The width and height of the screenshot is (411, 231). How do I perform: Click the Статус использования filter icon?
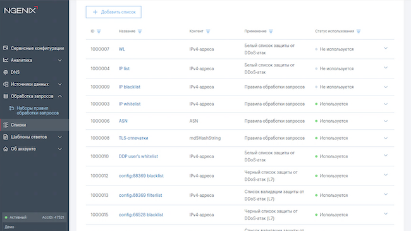point(359,31)
